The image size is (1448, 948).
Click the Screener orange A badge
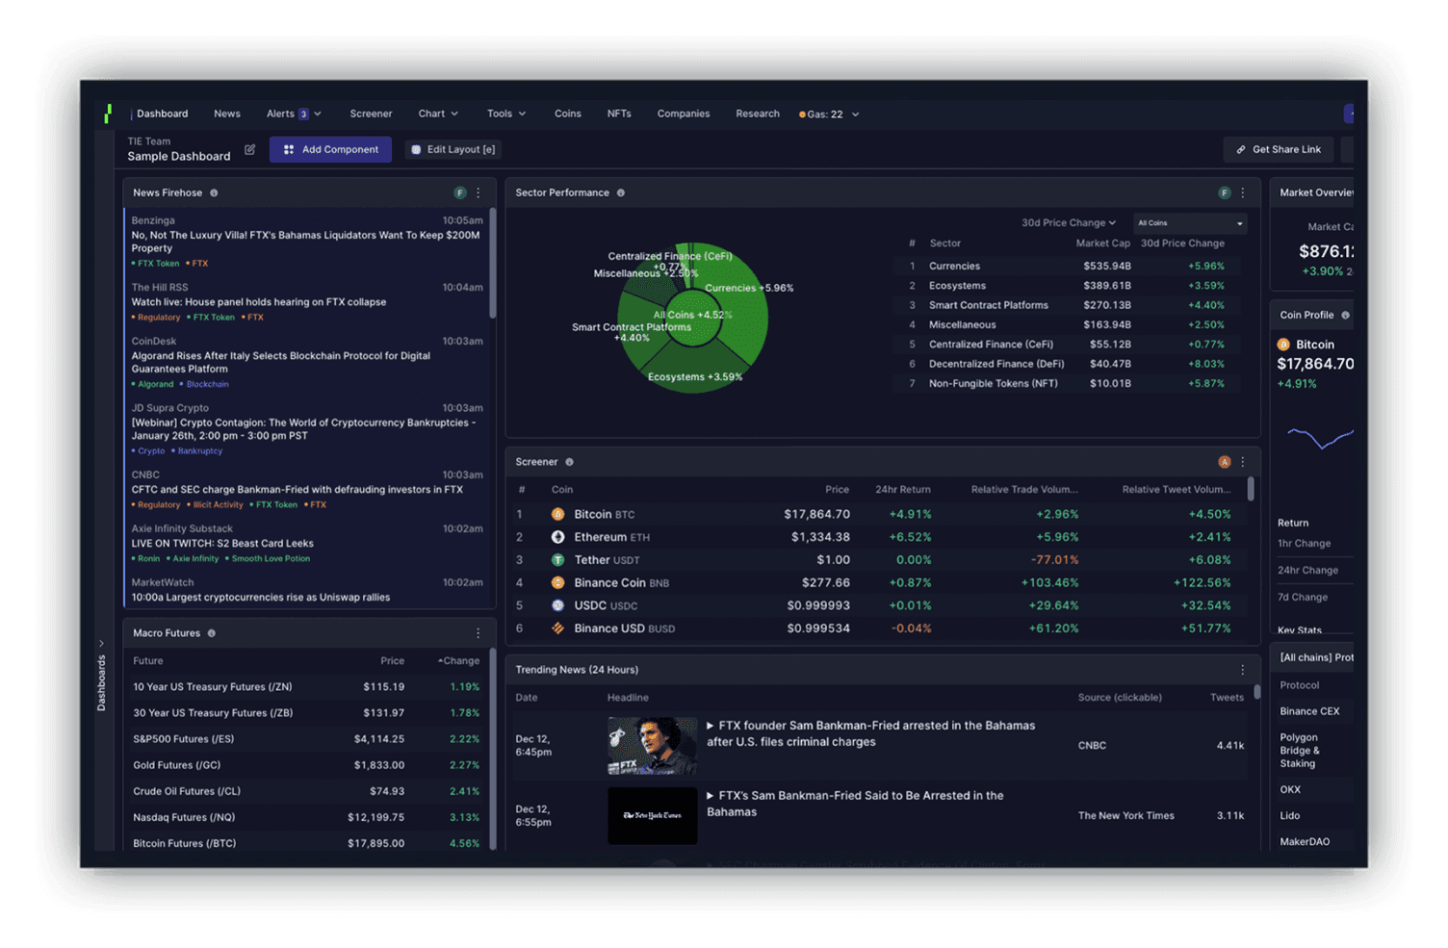click(x=1224, y=462)
